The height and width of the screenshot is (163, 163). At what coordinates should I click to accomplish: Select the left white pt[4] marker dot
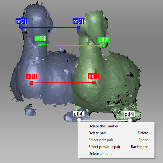[x=79, y=120]
